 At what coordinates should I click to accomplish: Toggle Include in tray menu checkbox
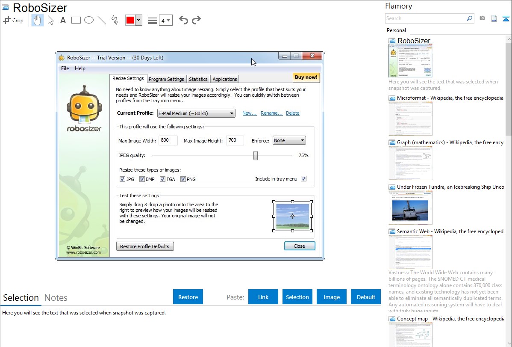point(304,179)
